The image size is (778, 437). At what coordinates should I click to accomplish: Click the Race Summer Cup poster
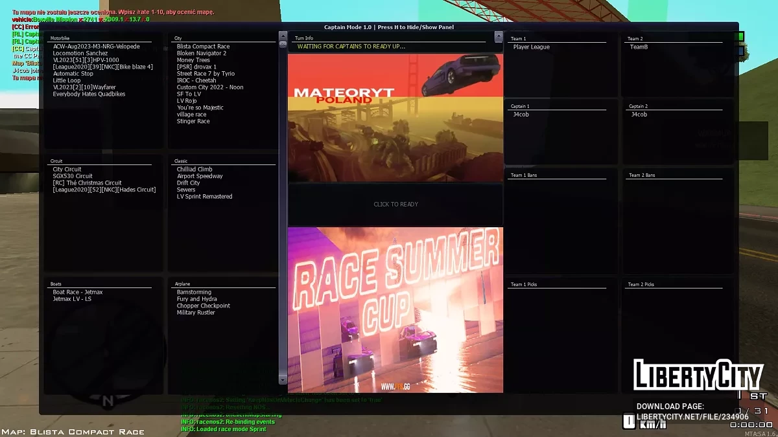[395, 309]
